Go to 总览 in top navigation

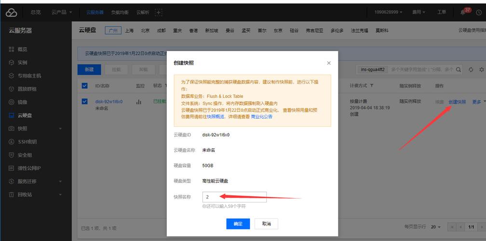tap(36, 12)
